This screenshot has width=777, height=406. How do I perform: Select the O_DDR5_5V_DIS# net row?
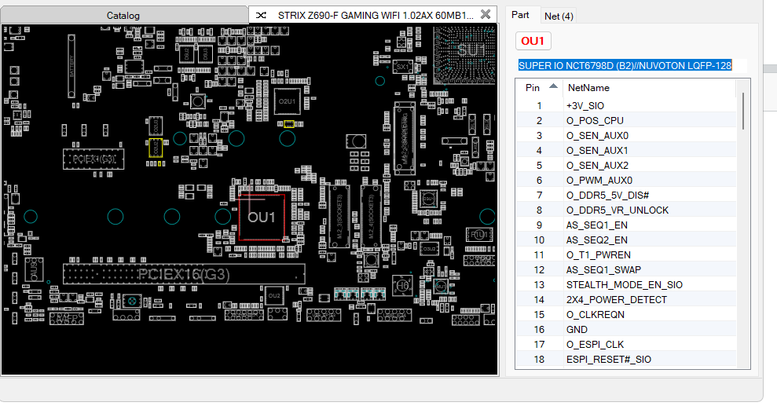pyautogui.click(x=626, y=195)
